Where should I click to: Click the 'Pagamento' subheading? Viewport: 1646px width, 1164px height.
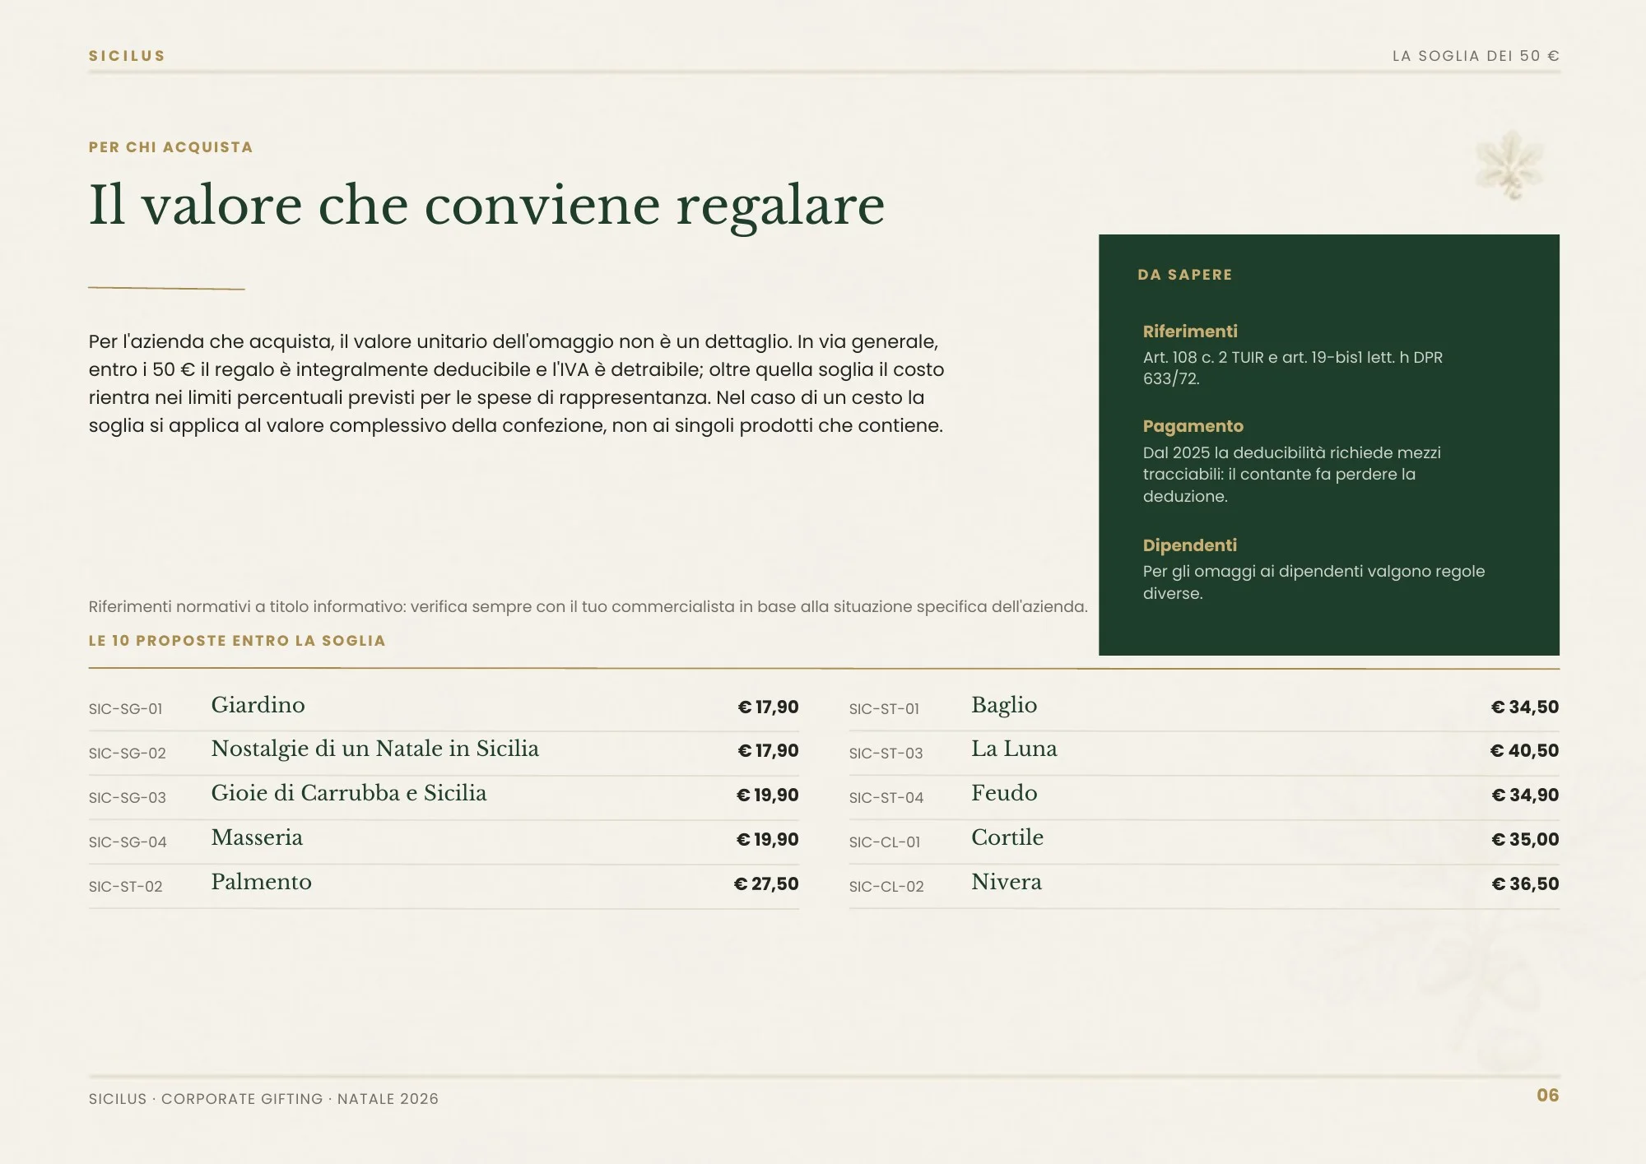click(x=1193, y=426)
